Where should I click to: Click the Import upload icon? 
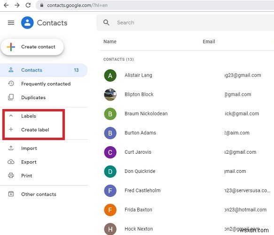11,148
